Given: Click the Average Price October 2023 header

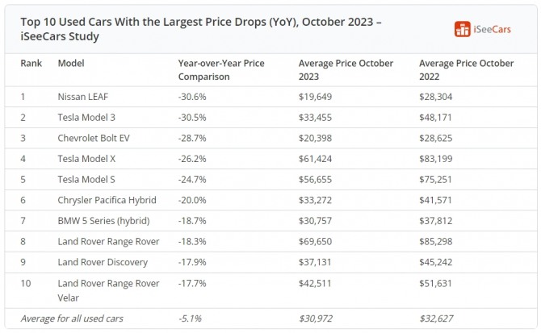Looking at the screenshot, I should click(346, 69).
